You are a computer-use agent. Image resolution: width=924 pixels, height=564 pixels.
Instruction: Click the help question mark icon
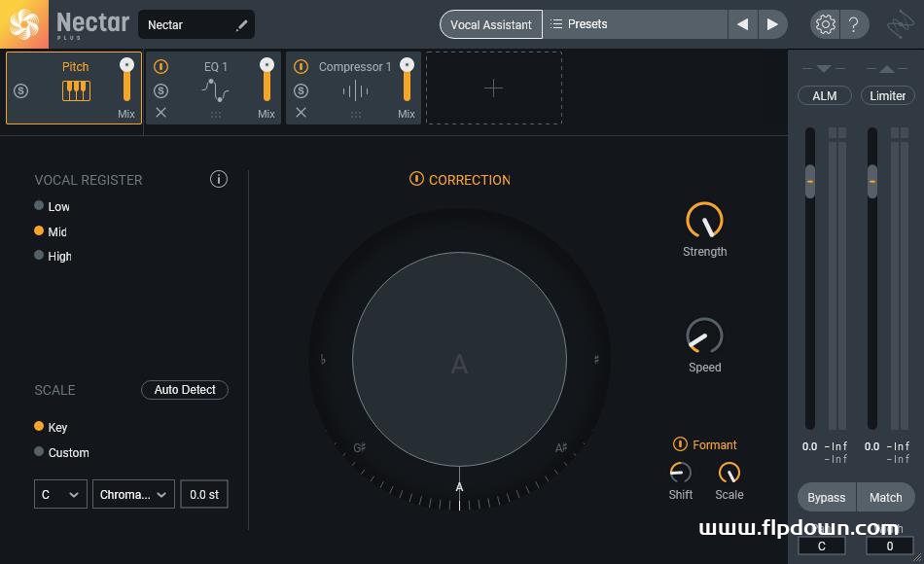coord(855,24)
